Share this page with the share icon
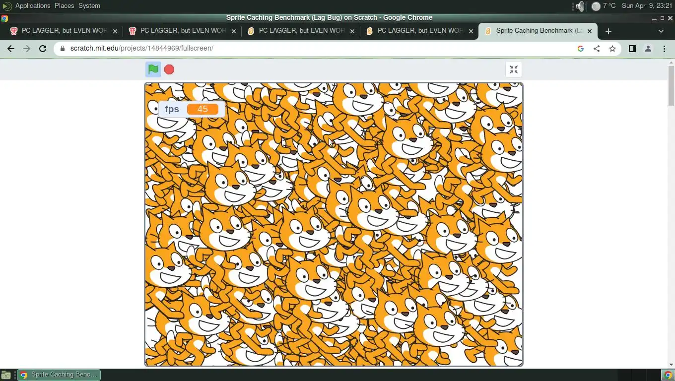This screenshot has width=675, height=381. tap(597, 49)
